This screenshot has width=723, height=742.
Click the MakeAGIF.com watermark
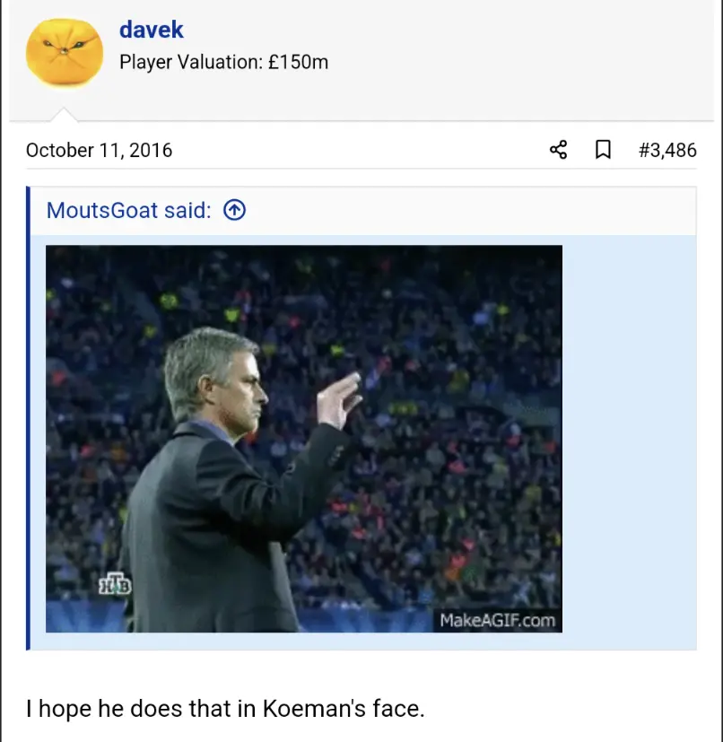point(497,620)
